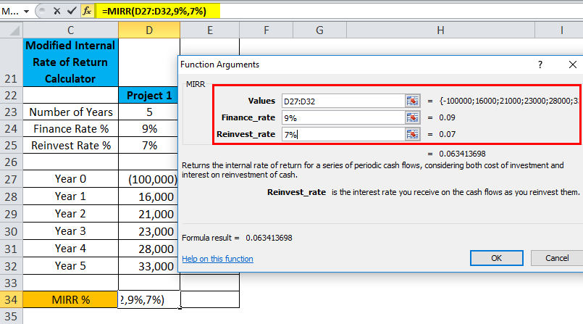The image size is (583, 324).
Task: Click the dialog help question mark
Action: (540, 65)
